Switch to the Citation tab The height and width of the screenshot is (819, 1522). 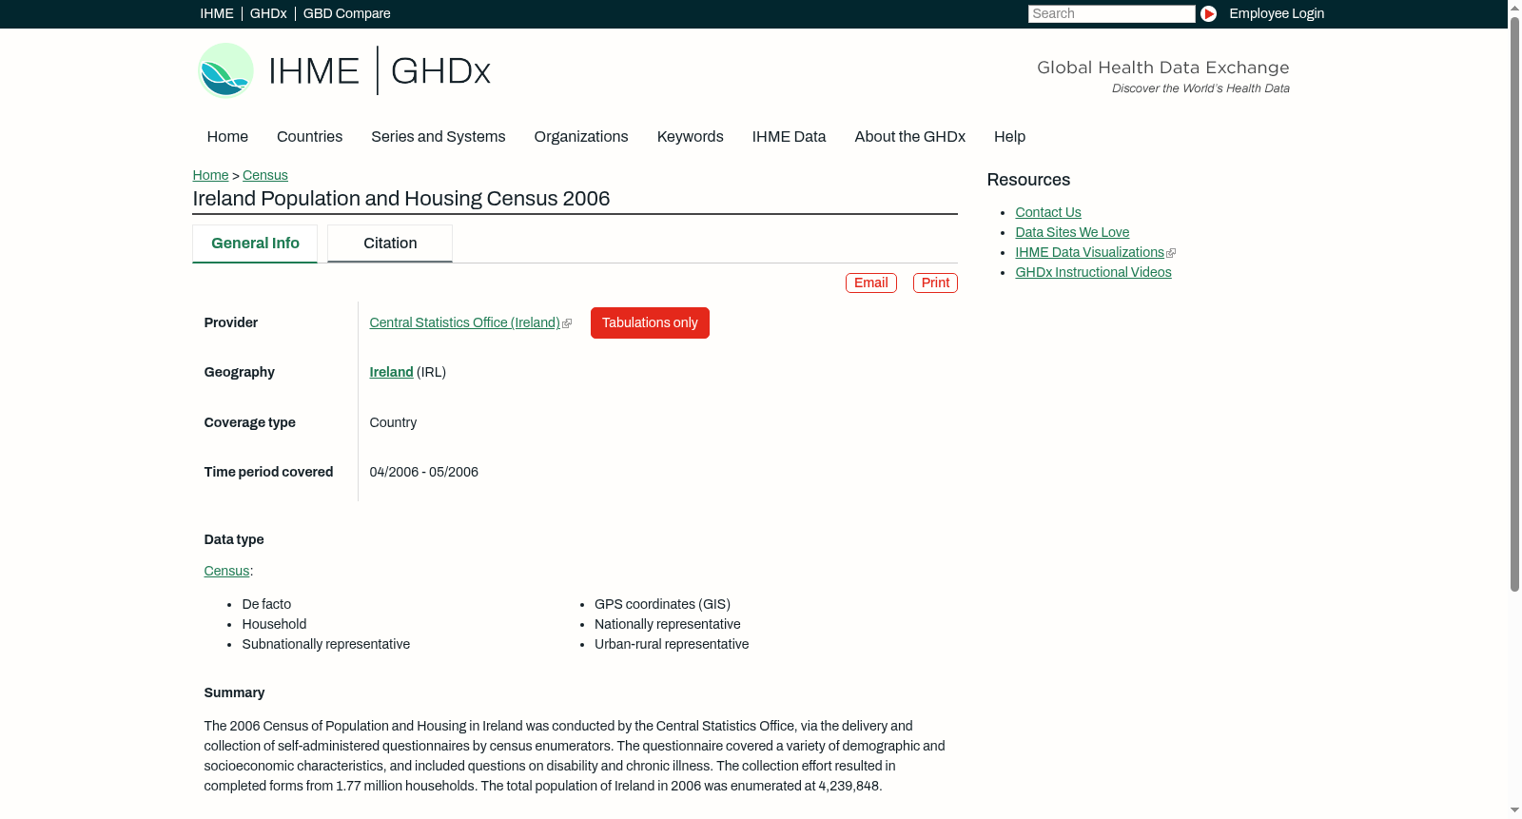point(390,244)
